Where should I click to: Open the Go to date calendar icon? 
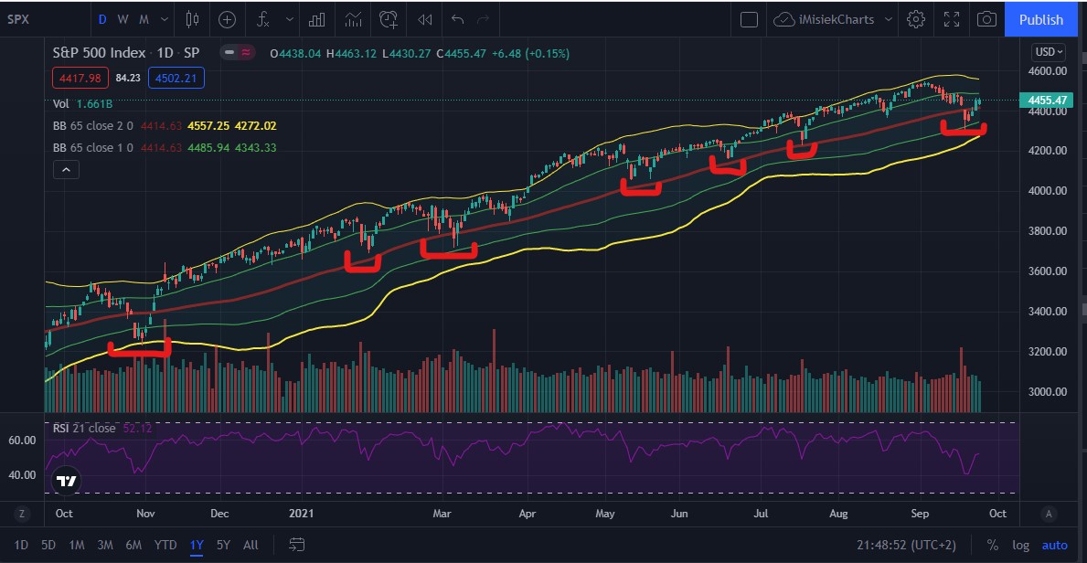point(297,545)
